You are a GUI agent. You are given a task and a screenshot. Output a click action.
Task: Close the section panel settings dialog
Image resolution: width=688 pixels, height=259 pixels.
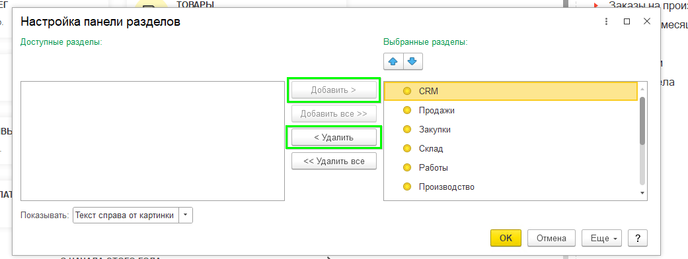click(647, 22)
